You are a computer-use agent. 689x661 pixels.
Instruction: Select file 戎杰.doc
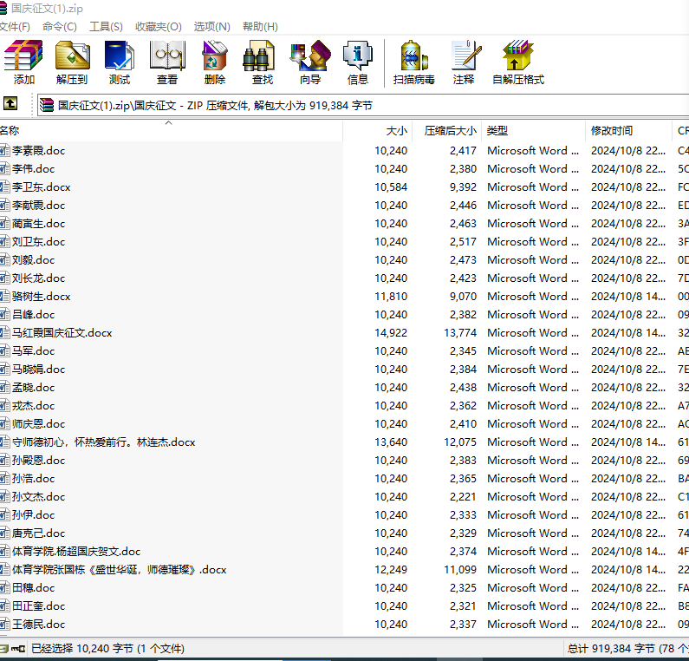pos(34,406)
